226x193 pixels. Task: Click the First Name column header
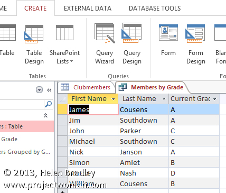[89, 99]
